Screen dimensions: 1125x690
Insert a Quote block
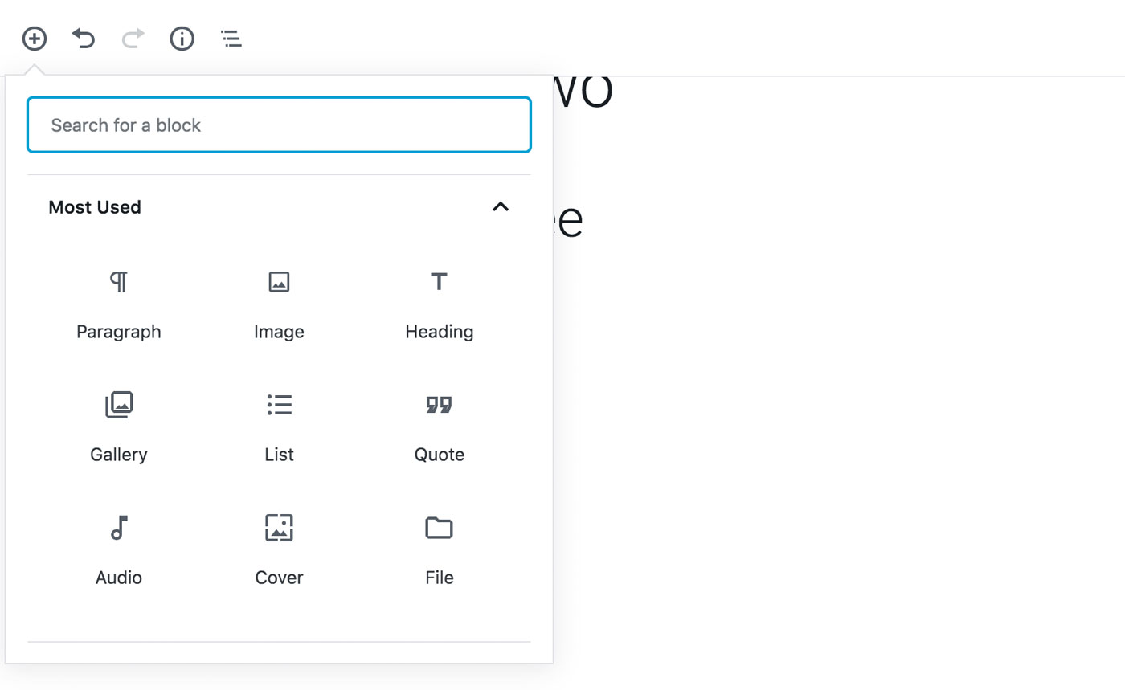click(x=440, y=428)
